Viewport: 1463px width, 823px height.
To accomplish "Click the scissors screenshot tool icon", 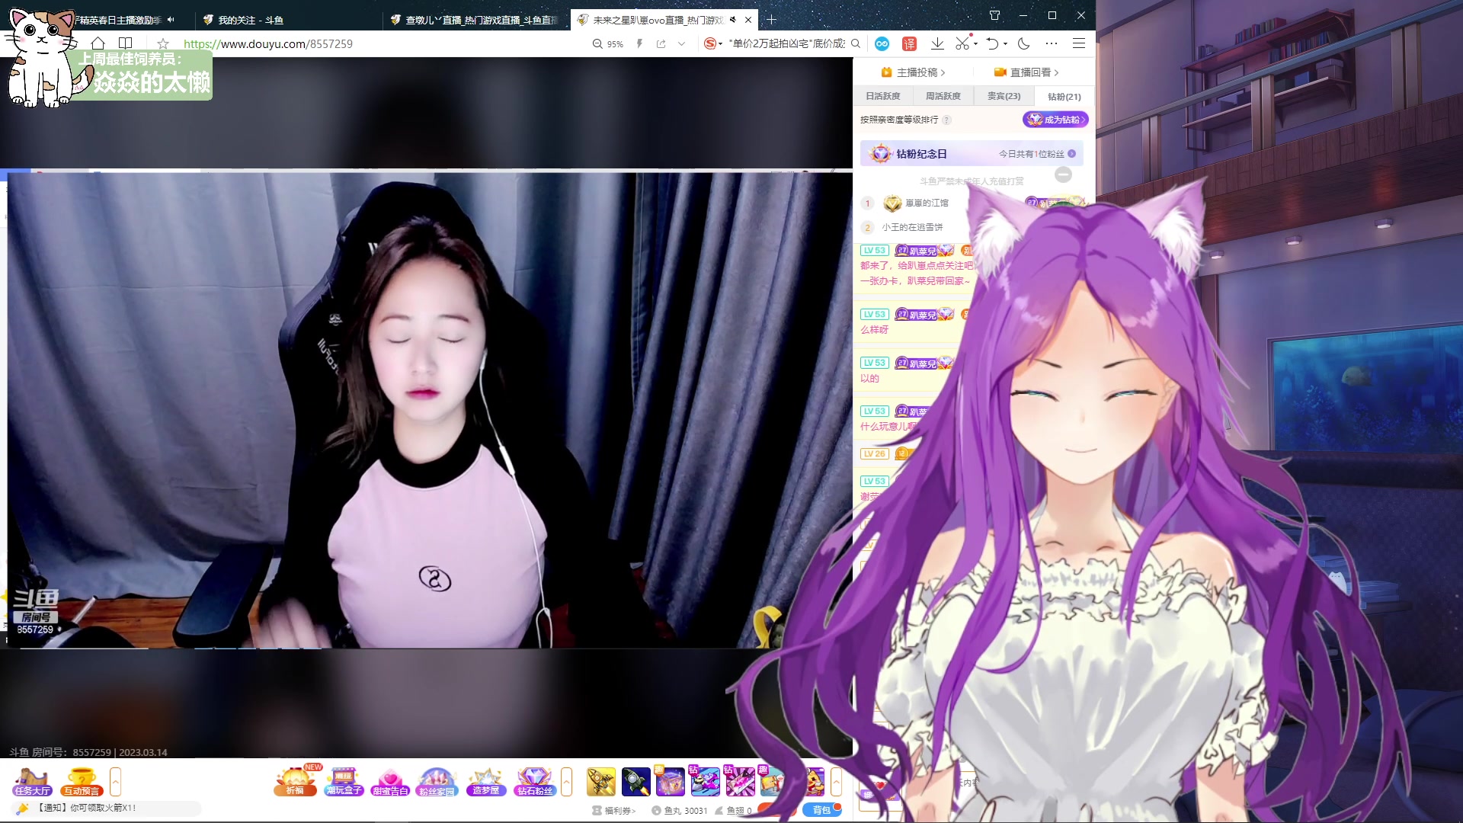I will coord(963,43).
